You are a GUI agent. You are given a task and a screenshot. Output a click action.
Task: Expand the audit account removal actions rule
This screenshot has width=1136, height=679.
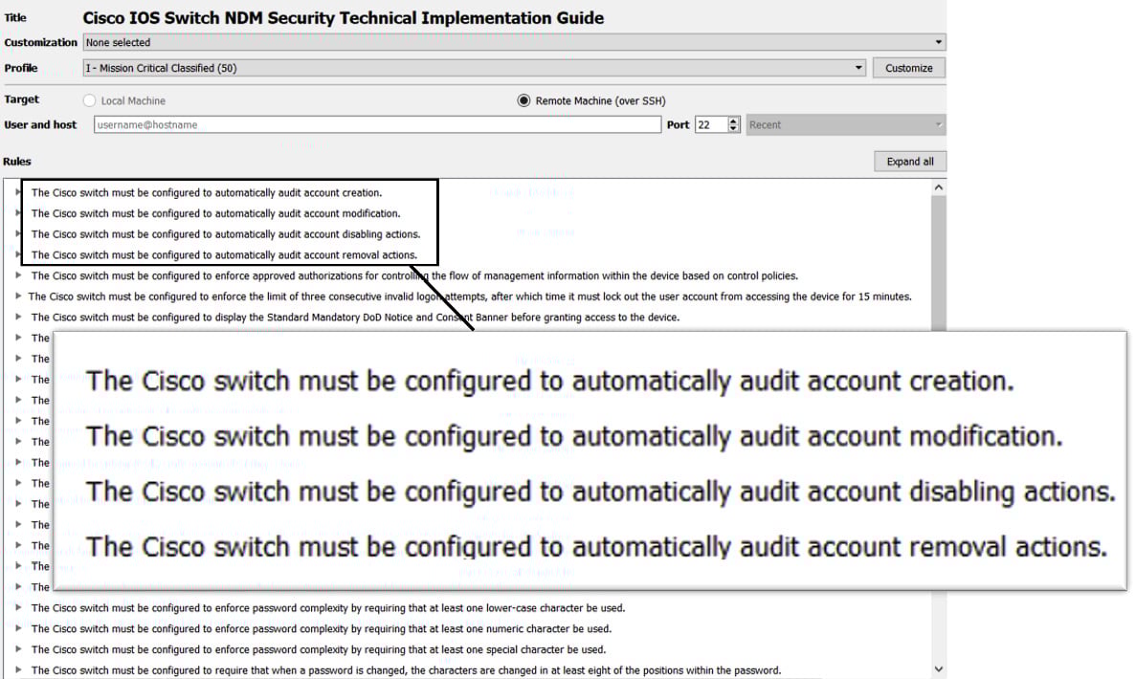[x=18, y=254]
